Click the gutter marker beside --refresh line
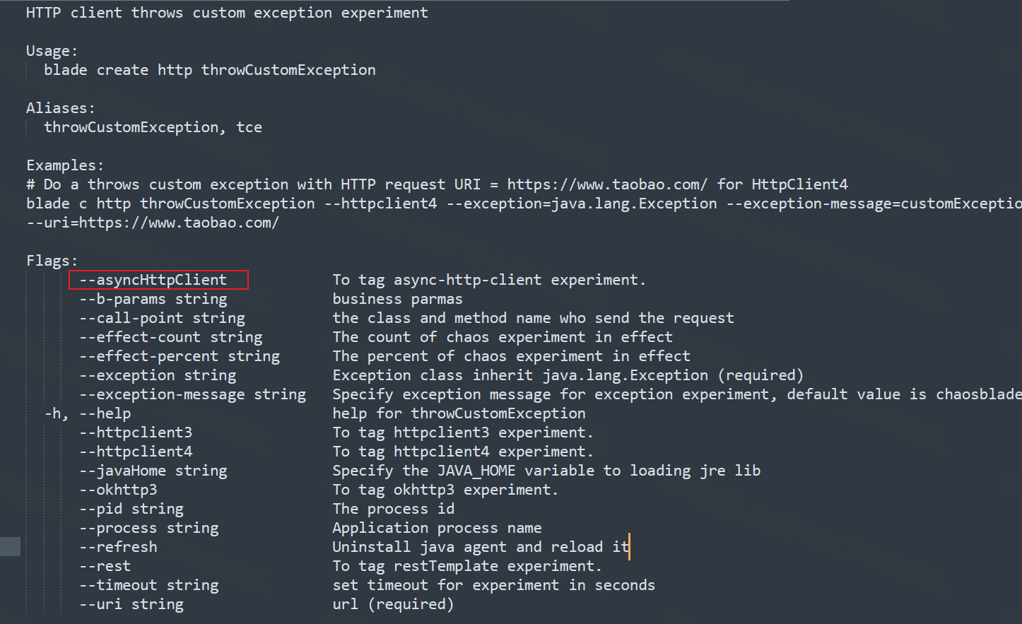 click(10, 547)
